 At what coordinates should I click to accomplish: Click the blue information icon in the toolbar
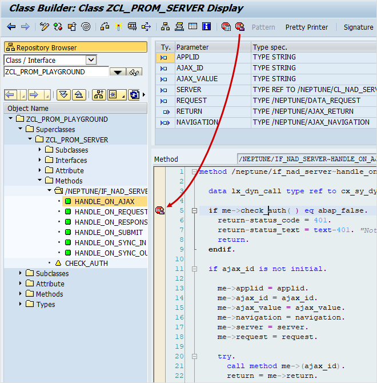pos(206,27)
